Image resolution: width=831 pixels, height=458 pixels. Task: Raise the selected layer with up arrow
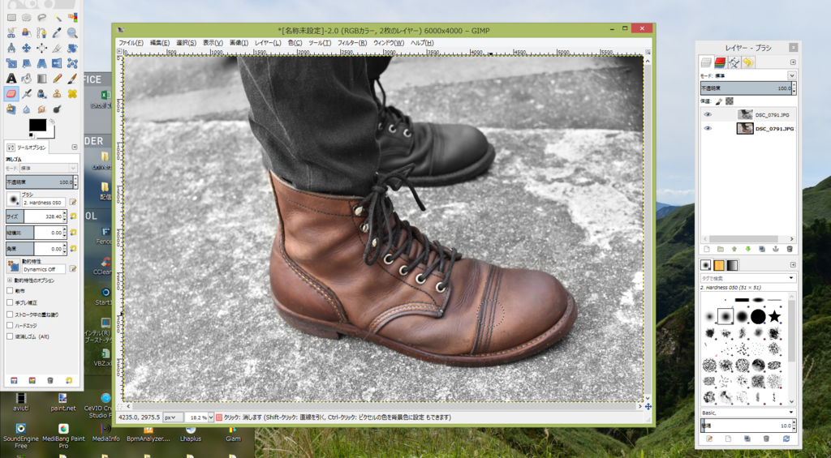pyautogui.click(x=734, y=249)
